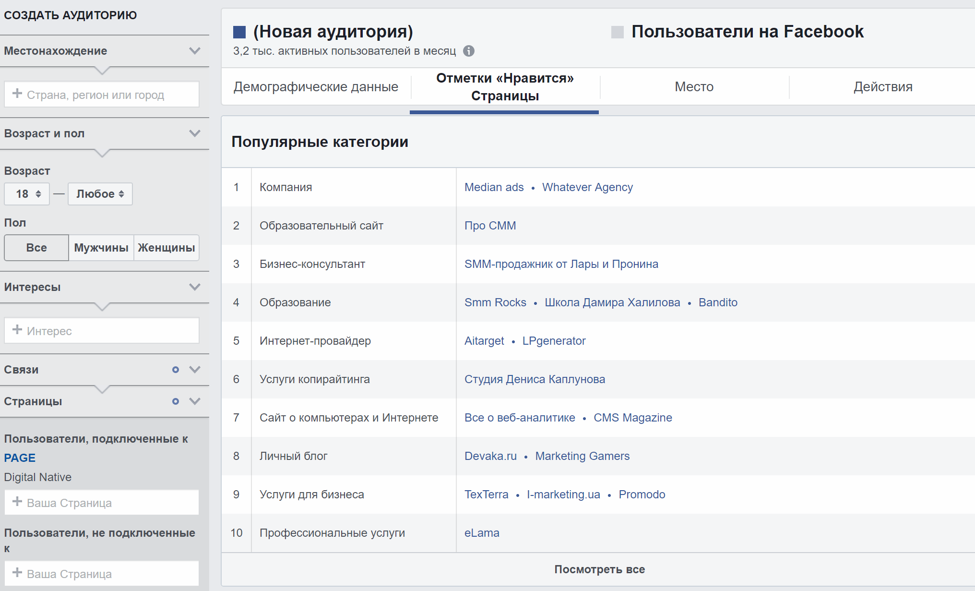Click the Digital Native page name
Screen dimensions: 975x591
pos(37,477)
